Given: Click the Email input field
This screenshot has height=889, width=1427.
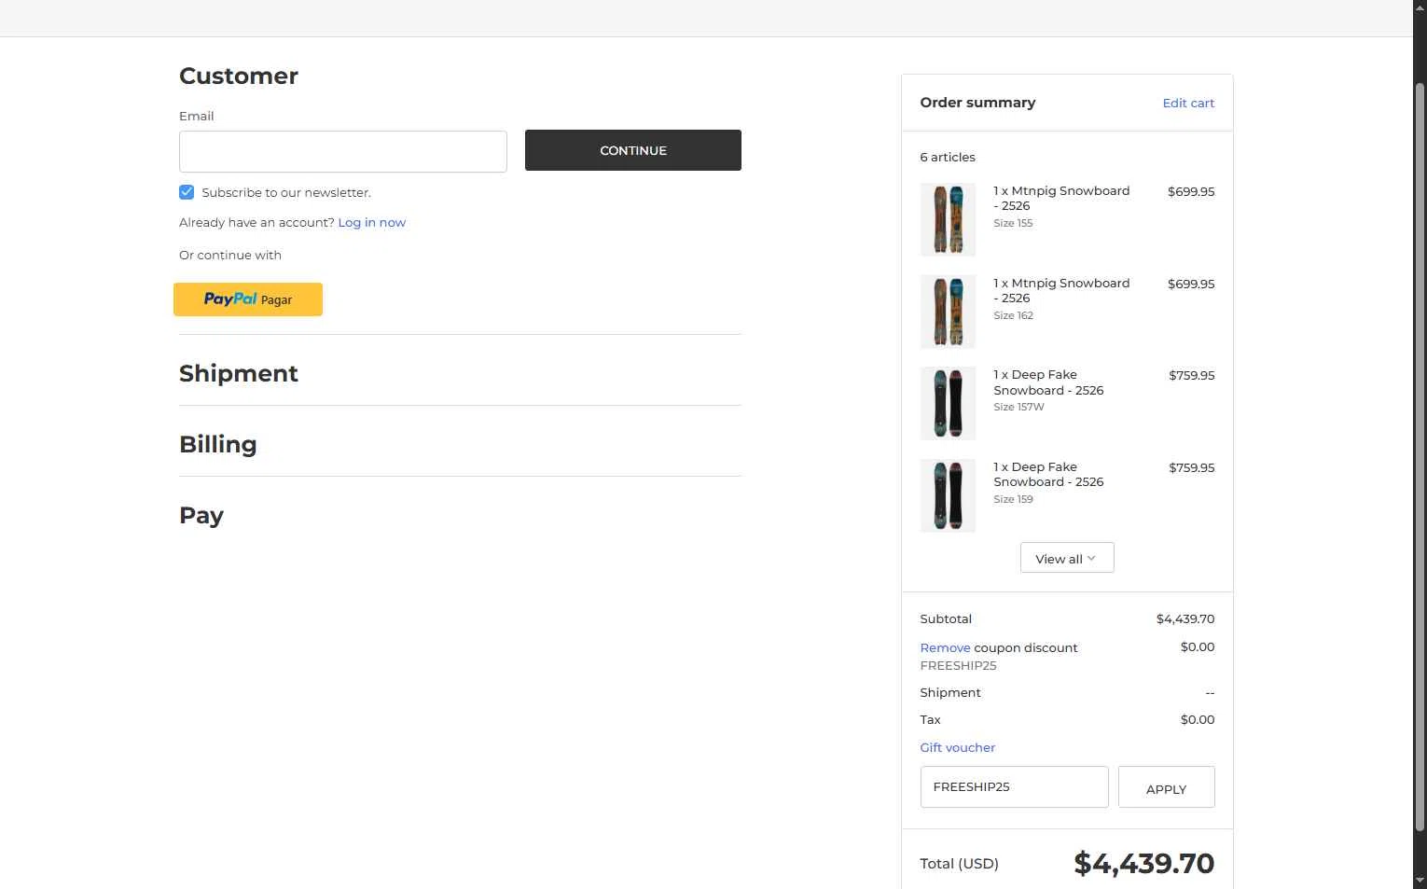Looking at the screenshot, I should [x=342, y=151].
